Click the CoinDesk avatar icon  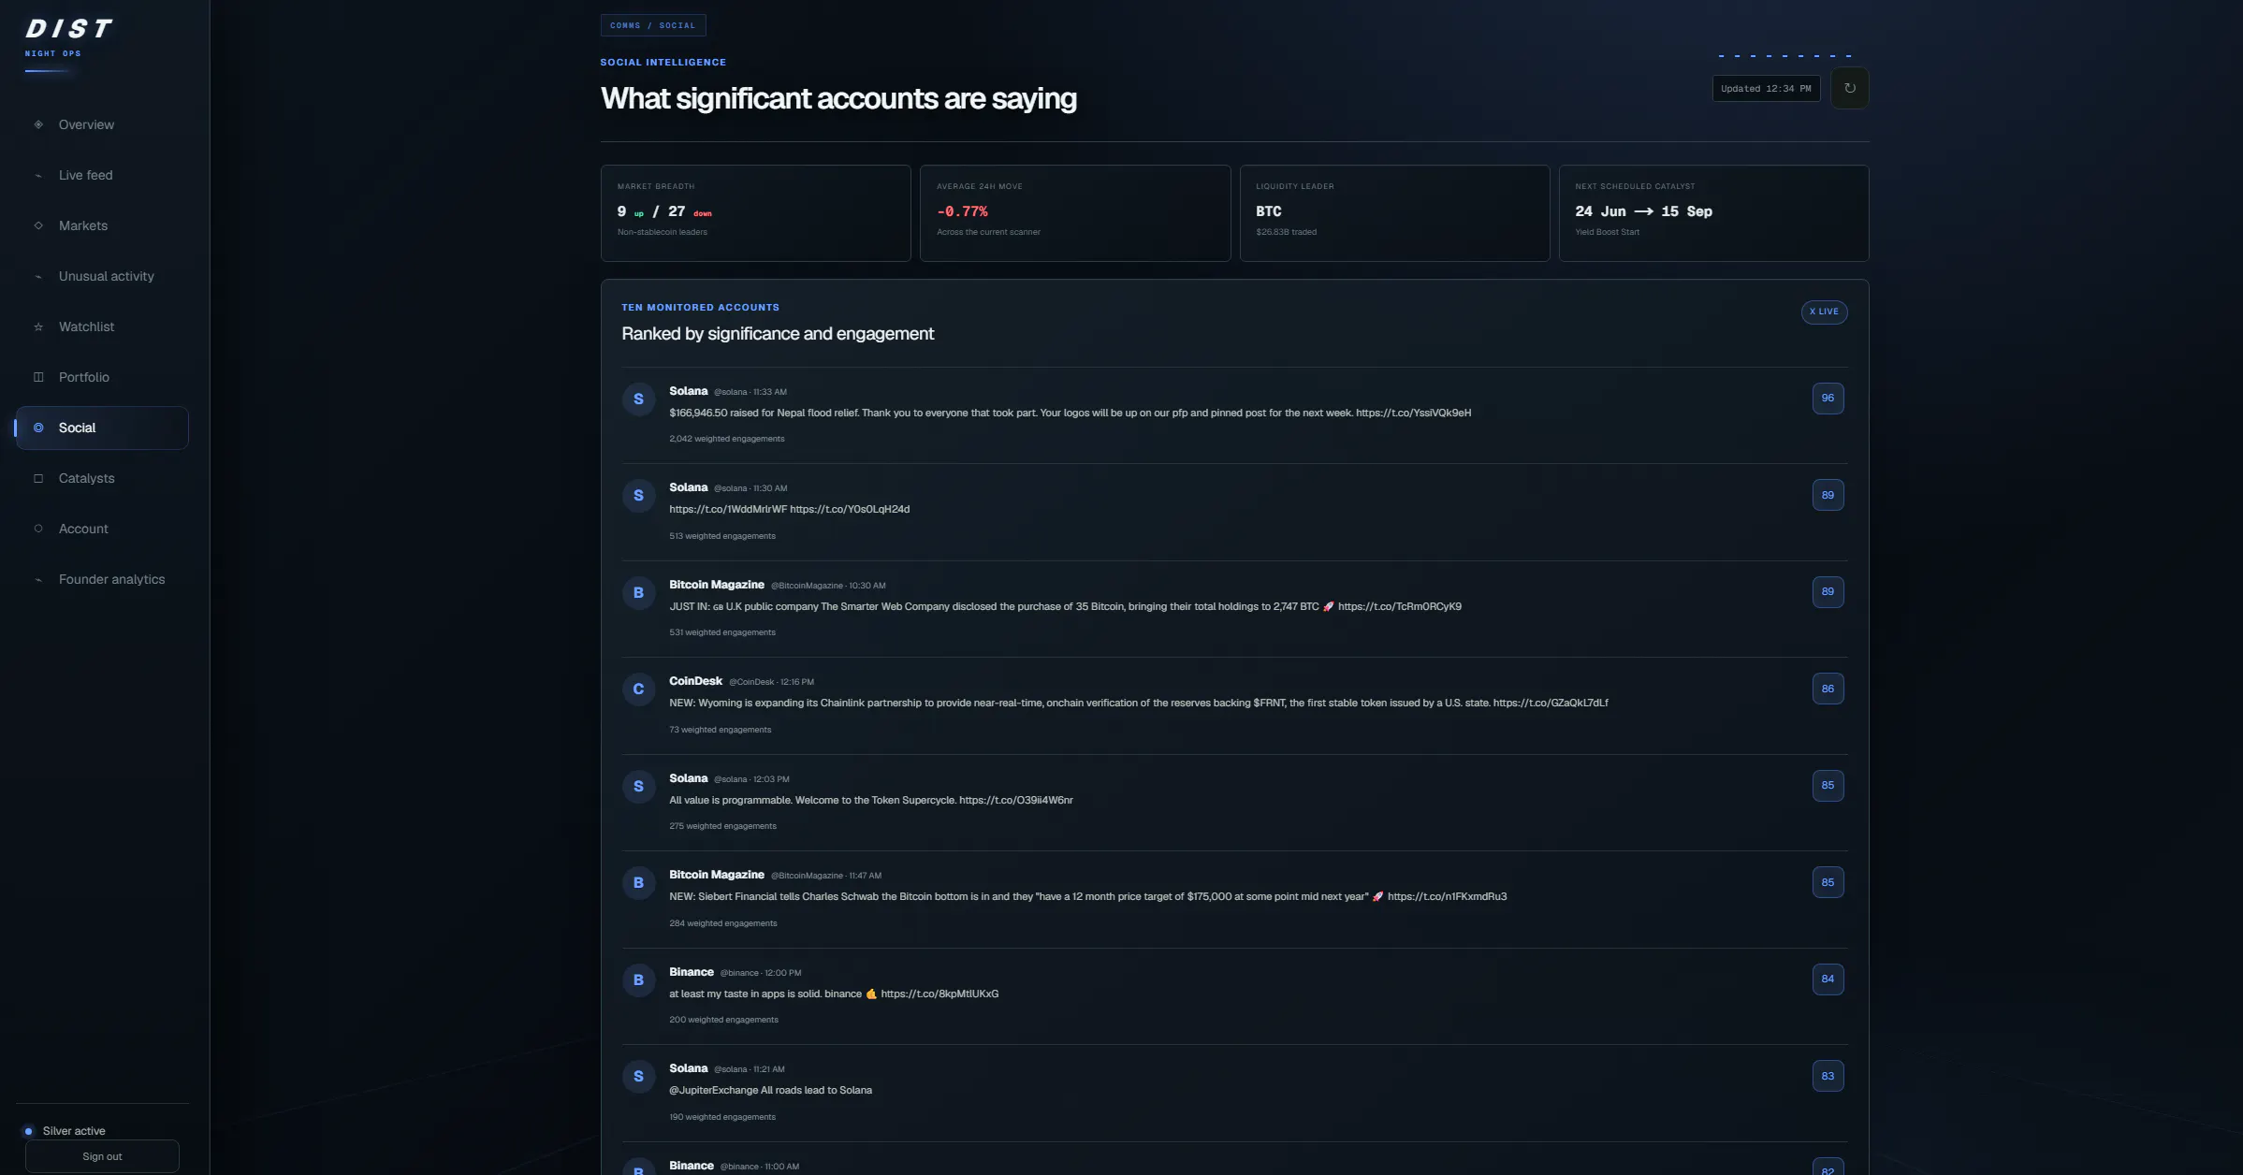coord(638,689)
